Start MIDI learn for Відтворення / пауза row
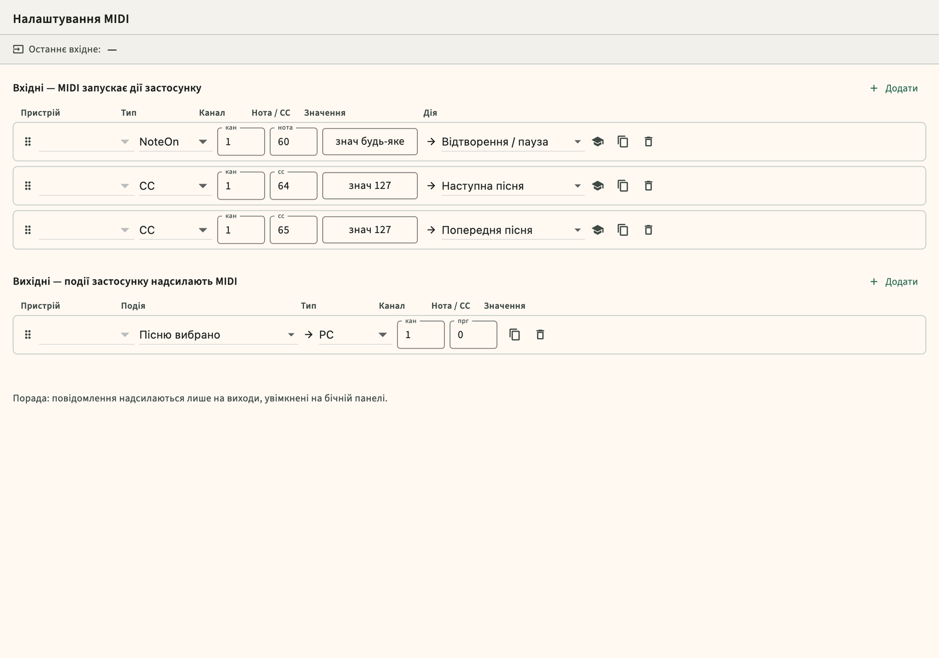Viewport: 939px width, 658px height. tap(597, 141)
